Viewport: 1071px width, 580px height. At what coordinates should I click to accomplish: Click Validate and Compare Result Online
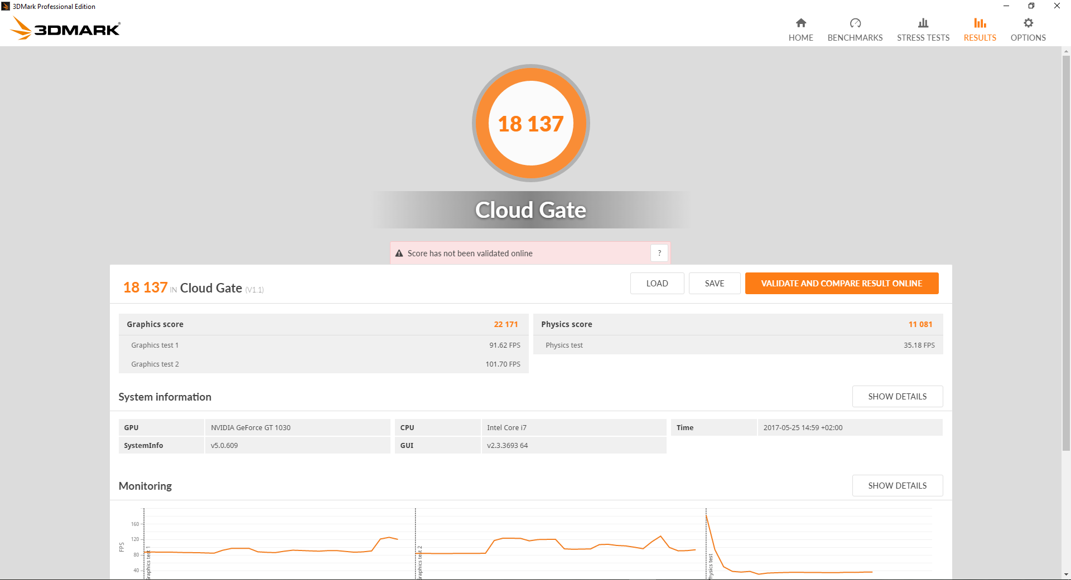841,284
